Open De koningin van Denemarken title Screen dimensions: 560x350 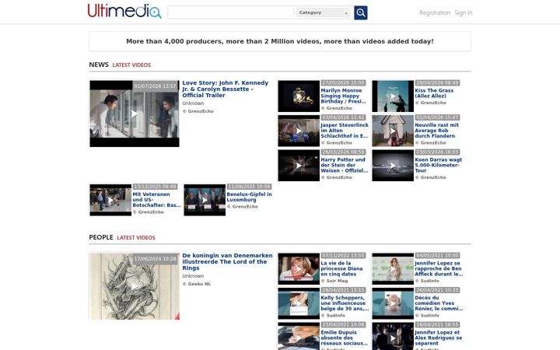(x=227, y=262)
